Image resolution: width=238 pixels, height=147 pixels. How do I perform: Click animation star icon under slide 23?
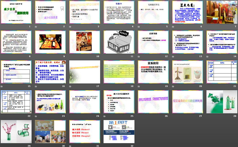tap(36, 116)
